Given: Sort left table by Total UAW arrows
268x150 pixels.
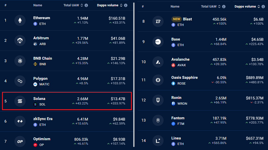Looking at the screenshot, I should click(82, 5).
